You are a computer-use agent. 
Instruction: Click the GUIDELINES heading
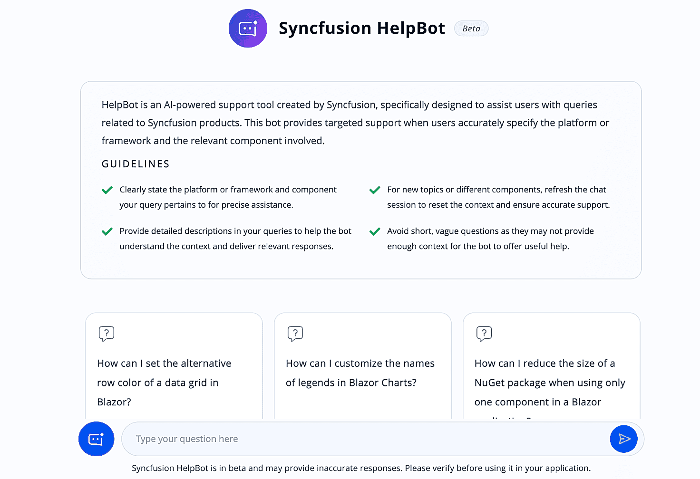point(135,163)
